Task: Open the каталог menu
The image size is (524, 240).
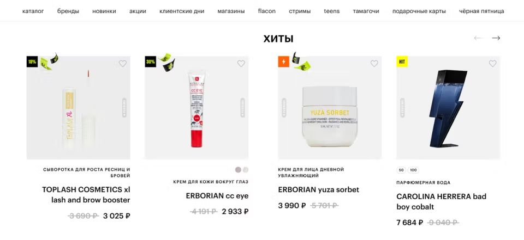Action: click(x=33, y=11)
